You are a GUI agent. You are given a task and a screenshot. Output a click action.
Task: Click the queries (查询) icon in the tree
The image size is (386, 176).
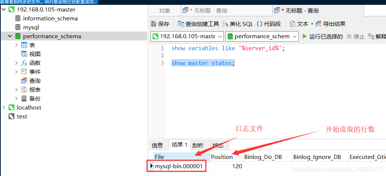click(x=24, y=81)
